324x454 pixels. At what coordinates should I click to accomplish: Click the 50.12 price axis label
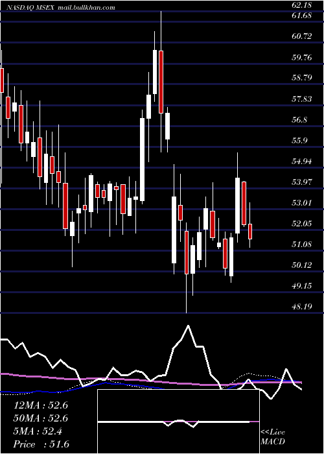point(302,265)
